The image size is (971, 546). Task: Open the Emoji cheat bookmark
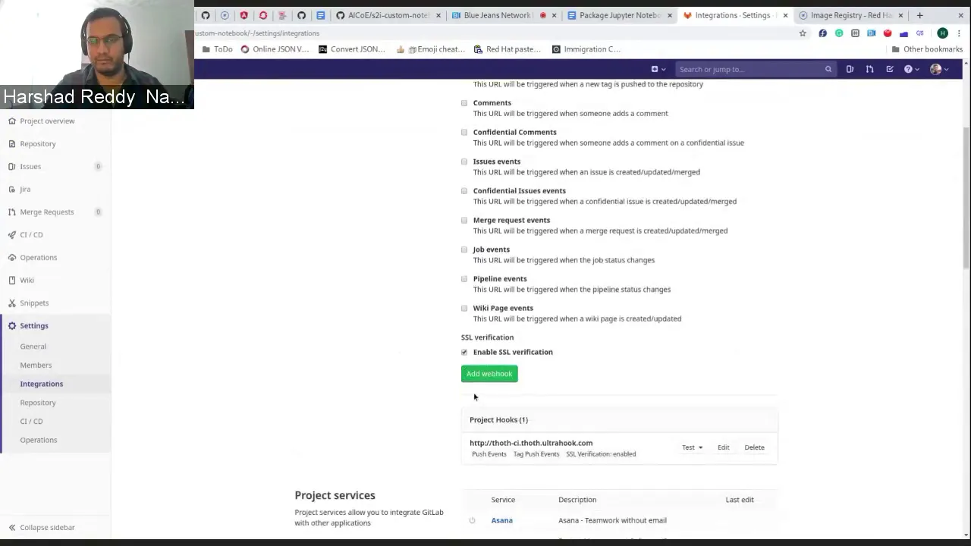[431, 49]
